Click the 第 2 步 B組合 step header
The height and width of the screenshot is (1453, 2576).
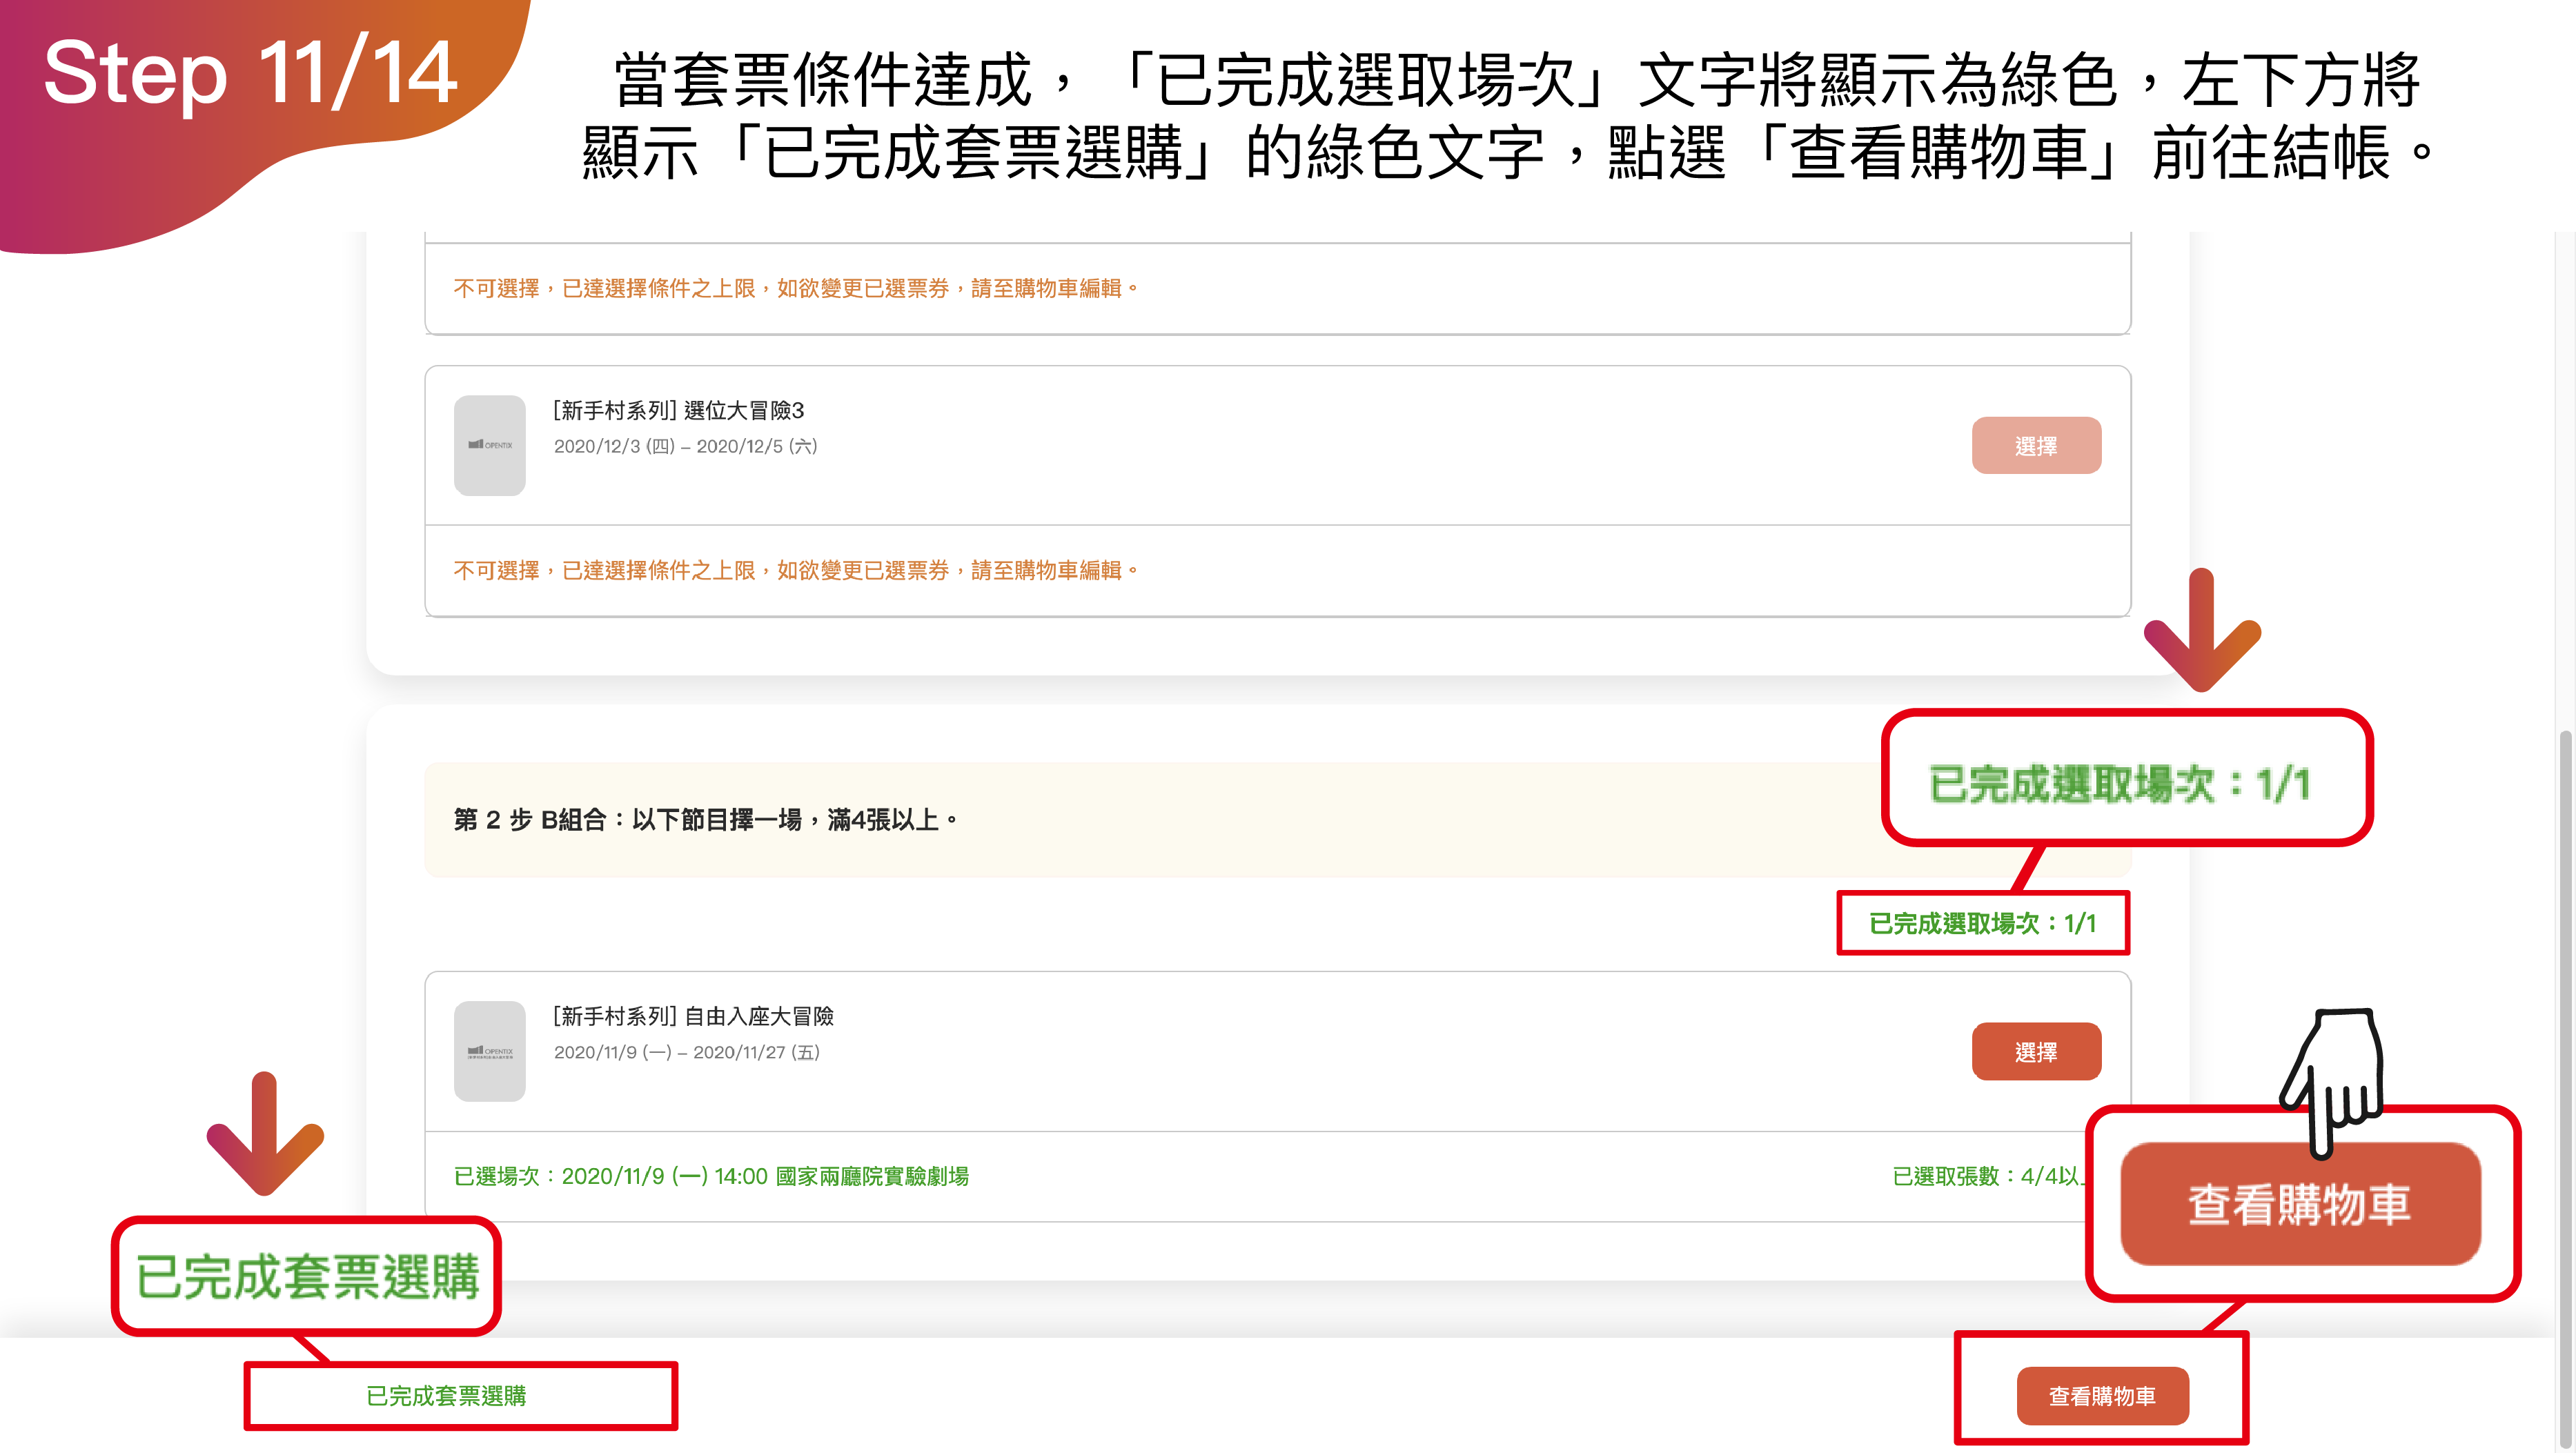pos(706,820)
